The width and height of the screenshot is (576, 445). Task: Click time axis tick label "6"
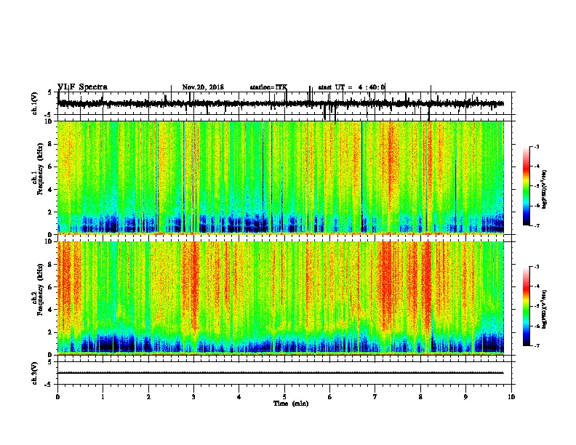[x=330, y=397]
